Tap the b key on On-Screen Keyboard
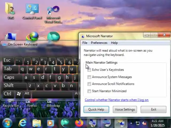 click(x=64, y=86)
